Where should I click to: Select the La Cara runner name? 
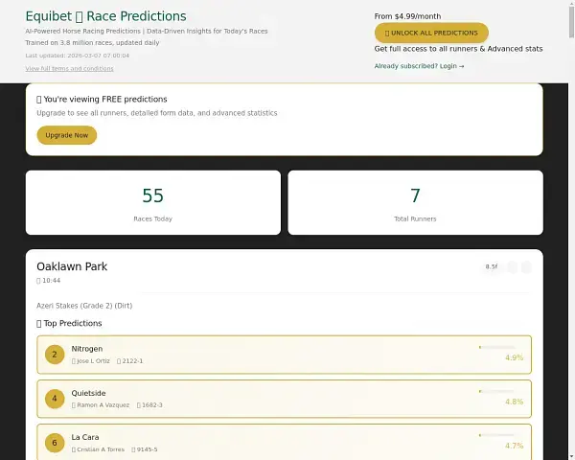pyautogui.click(x=85, y=436)
